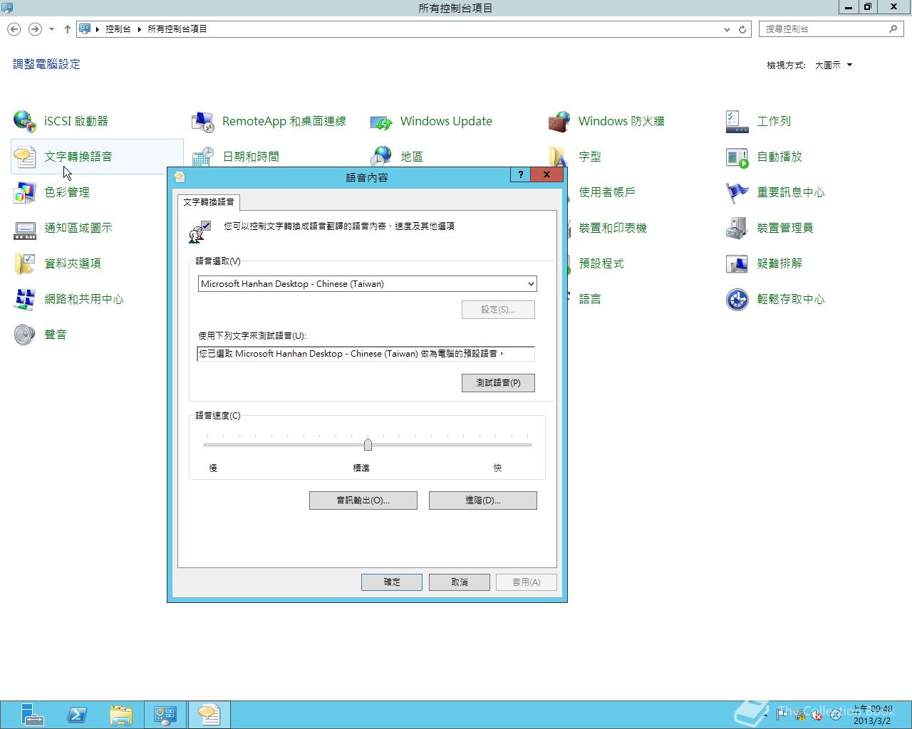This screenshot has width=912, height=729.
Task: Click the 語音速度 slider thumb
Action: pos(368,445)
